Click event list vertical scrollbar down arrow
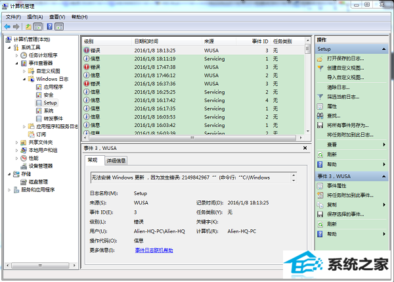This screenshot has height=282, width=394. [308, 131]
